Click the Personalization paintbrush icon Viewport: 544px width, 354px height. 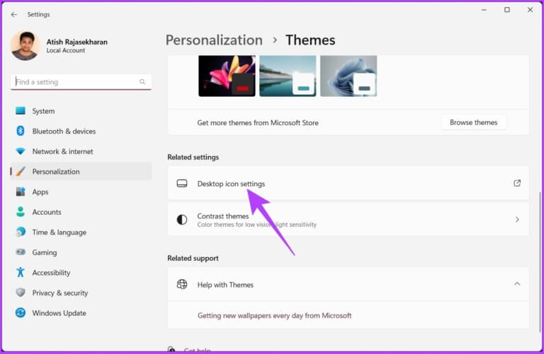21,171
